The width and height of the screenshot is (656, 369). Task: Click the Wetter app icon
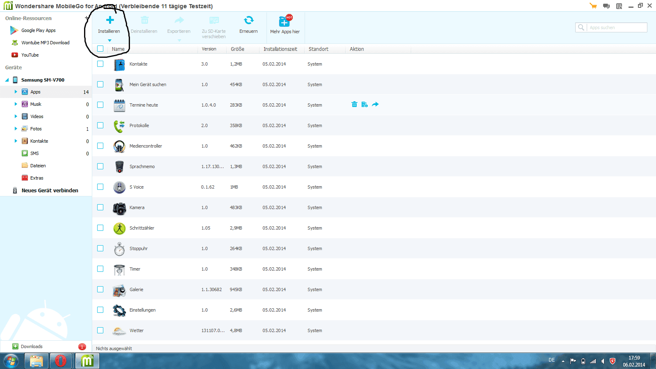[x=119, y=331]
